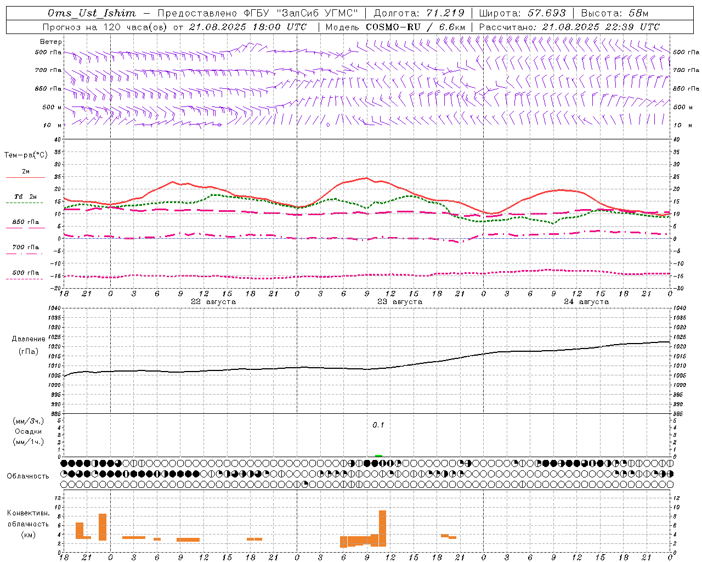Click the (мм/1ч.) unit label
This screenshot has height=562, width=702.
(29, 442)
